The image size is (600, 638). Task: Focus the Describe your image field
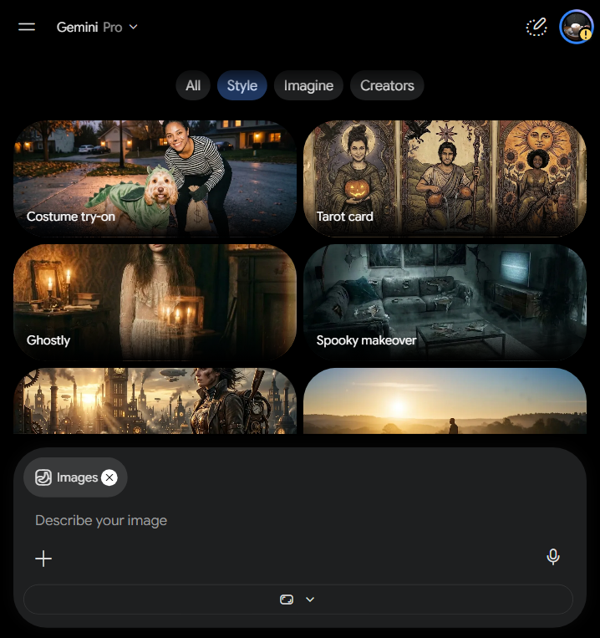tap(298, 520)
